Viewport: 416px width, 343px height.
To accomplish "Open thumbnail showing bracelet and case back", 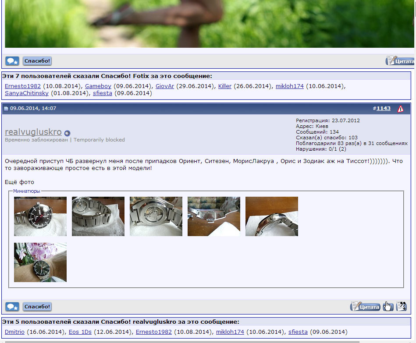I will [x=98, y=216].
